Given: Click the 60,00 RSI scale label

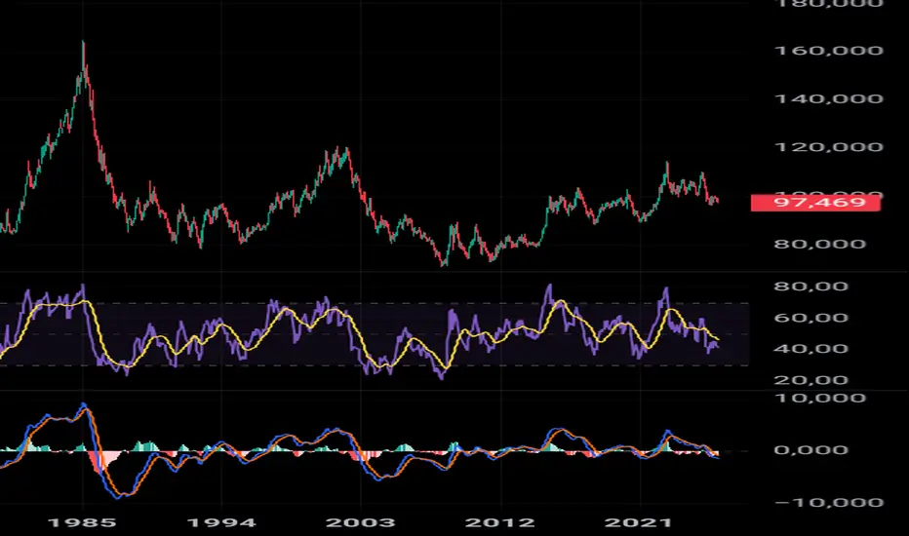Looking at the screenshot, I should (x=811, y=318).
